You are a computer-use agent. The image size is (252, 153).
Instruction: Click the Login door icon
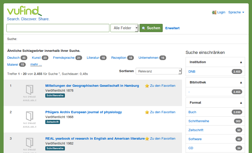pos(214,12)
